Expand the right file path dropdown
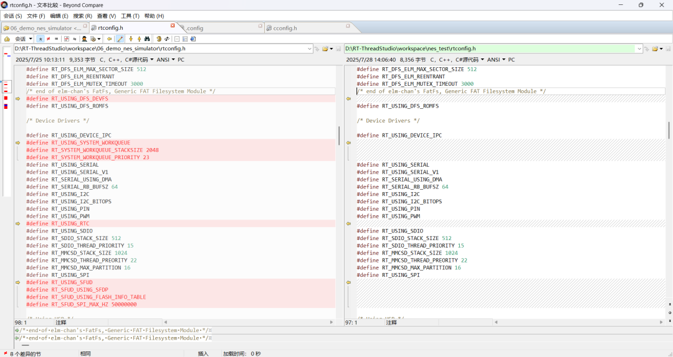The width and height of the screenshot is (673, 357). pos(639,49)
